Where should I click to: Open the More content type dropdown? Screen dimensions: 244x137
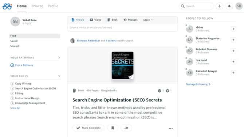[148, 20]
